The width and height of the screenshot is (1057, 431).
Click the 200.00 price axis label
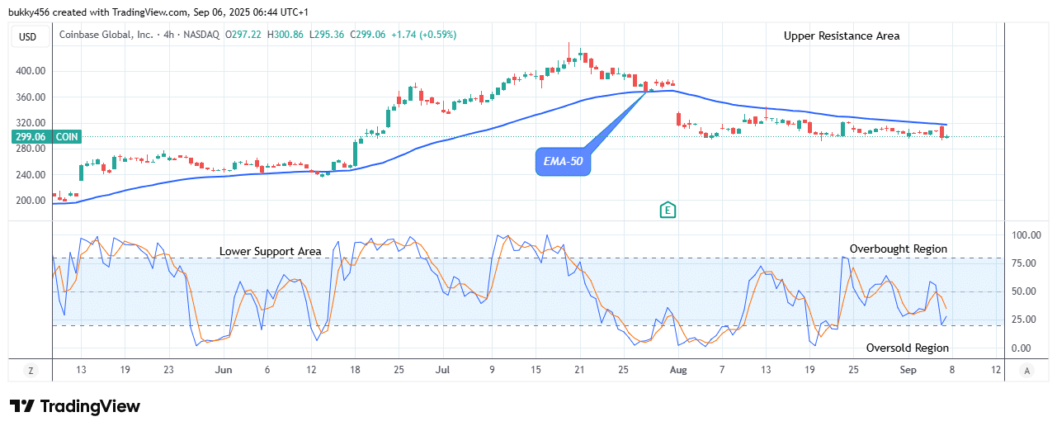point(29,201)
